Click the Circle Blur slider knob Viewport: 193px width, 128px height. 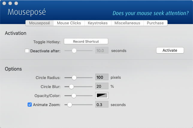(x=71, y=87)
